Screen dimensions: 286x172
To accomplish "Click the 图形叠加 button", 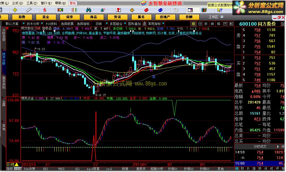I will click(x=135, y=24).
